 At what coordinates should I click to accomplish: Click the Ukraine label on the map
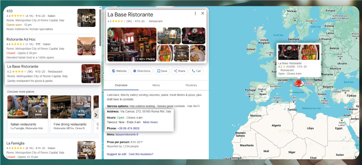point(342,64)
